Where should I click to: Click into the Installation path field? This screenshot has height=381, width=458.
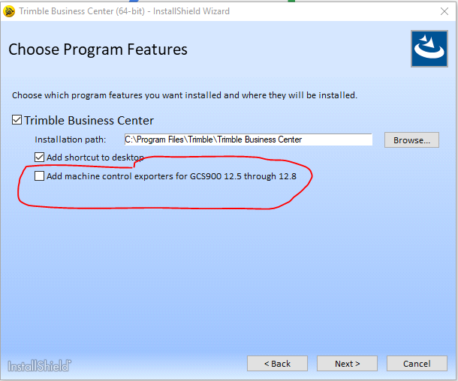(x=249, y=139)
